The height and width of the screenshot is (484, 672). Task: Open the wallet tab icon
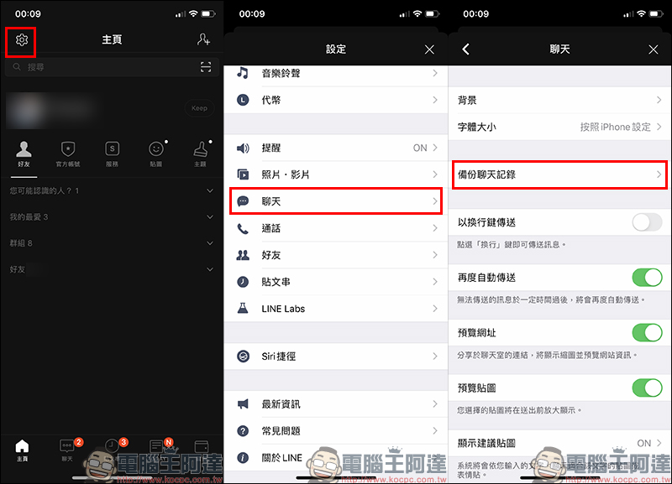[x=202, y=447]
